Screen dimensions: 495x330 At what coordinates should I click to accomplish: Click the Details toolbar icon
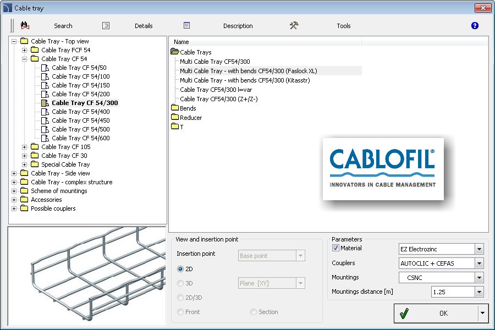click(106, 26)
